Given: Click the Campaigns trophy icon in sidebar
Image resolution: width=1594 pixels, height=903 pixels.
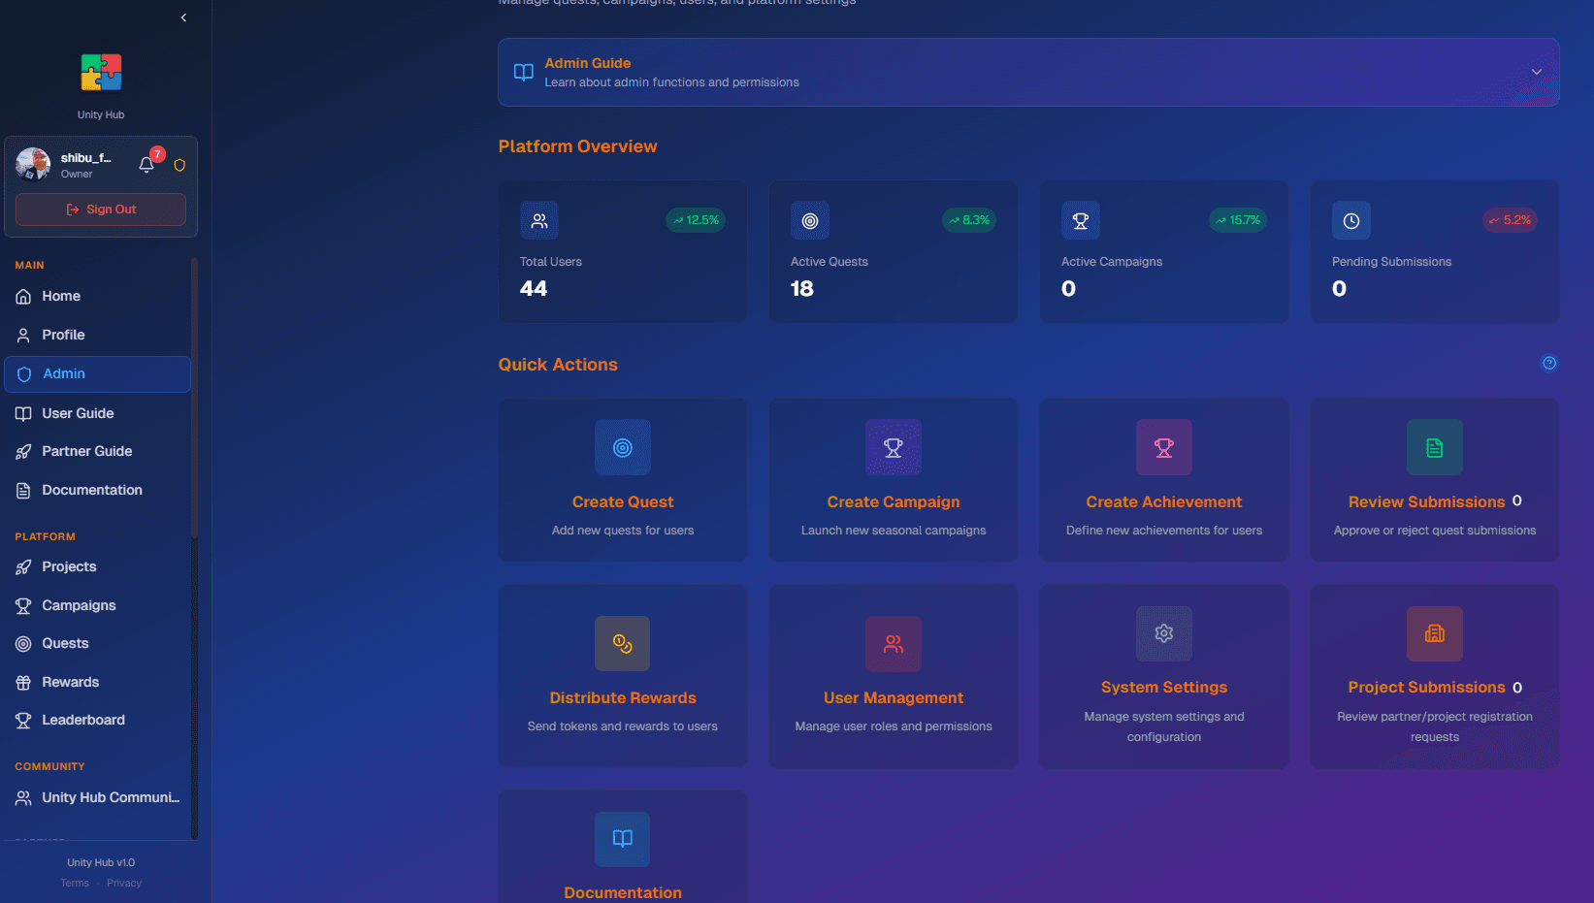Looking at the screenshot, I should (x=23, y=606).
